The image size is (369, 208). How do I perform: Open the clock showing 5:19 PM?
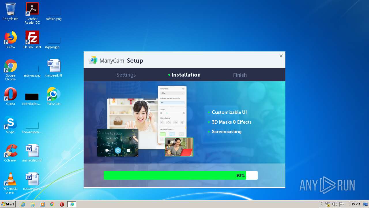pyautogui.click(x=354, y=204)
